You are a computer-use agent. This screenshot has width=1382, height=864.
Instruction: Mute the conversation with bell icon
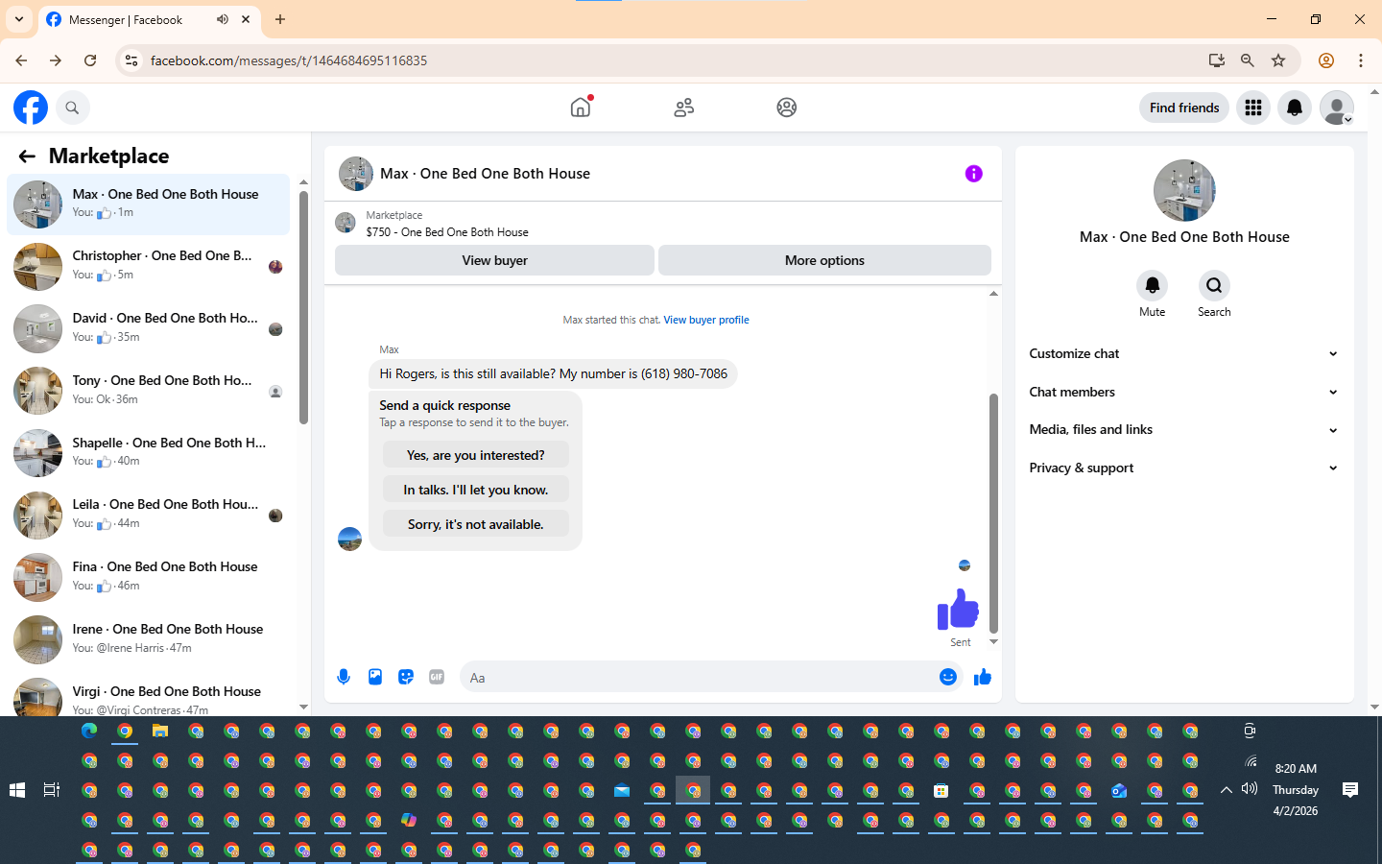click(x=1153, y=285)
